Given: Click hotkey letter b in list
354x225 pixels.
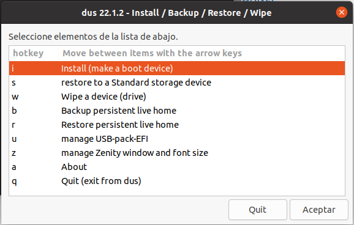Looking at the screenshot, I should click(14, 111).
